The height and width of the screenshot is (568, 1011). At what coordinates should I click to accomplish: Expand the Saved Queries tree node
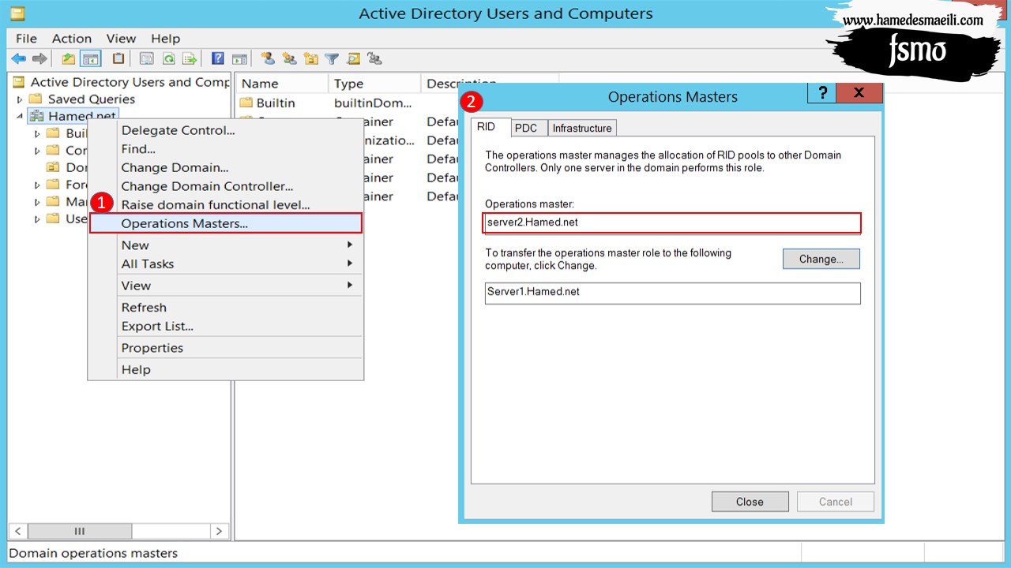(20, 99)
